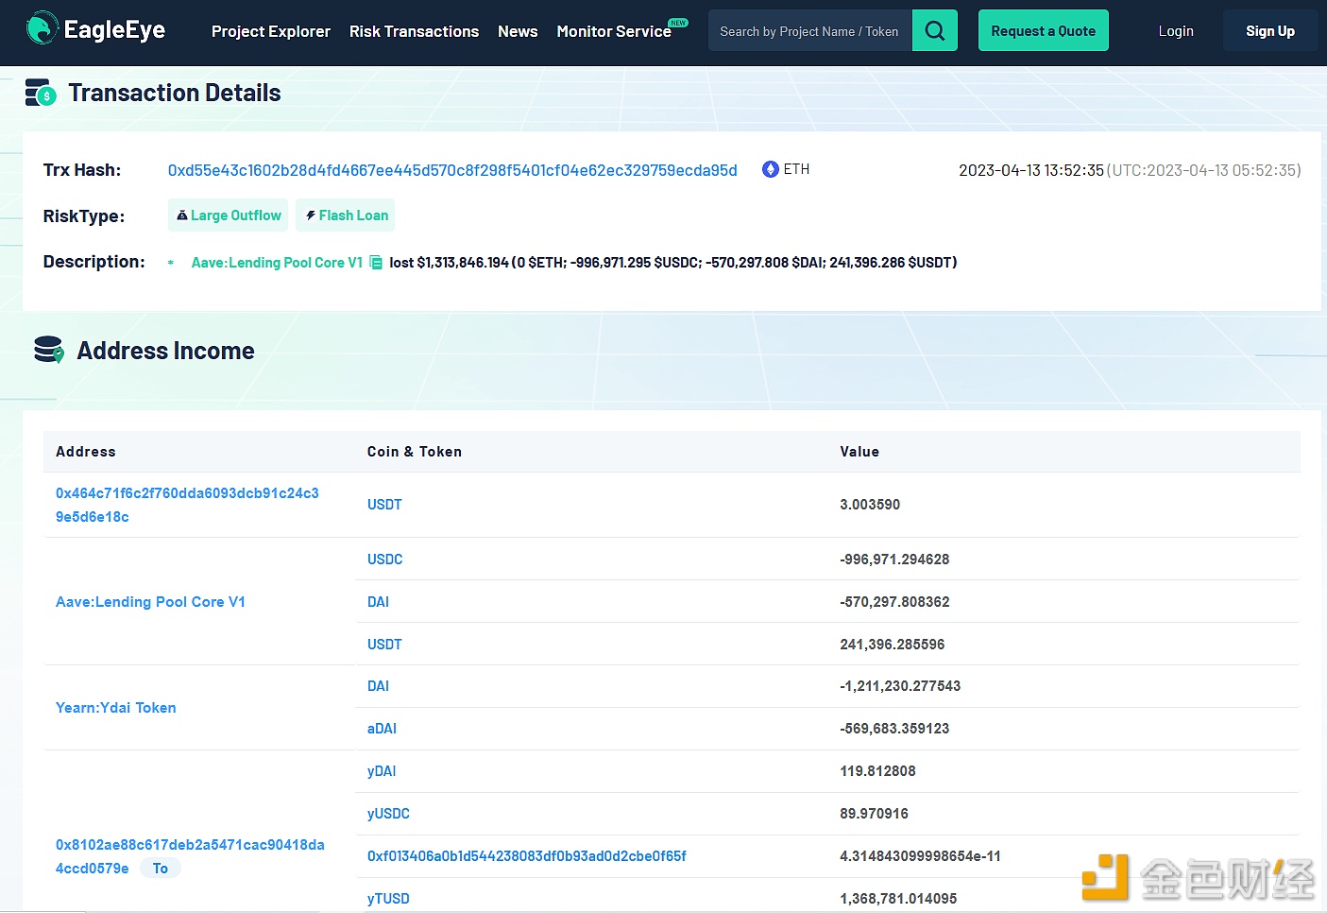The height and width of the screenshot is (913, 1327).
Task: Click the yDAI token link
Action: click(382, 771)
